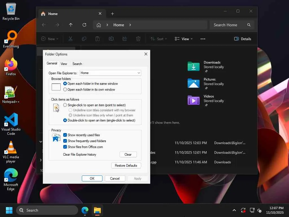The height and width of the screenshot is (217, 289).
Task: Open the Pictures folder icon
Action: point(193,83)
